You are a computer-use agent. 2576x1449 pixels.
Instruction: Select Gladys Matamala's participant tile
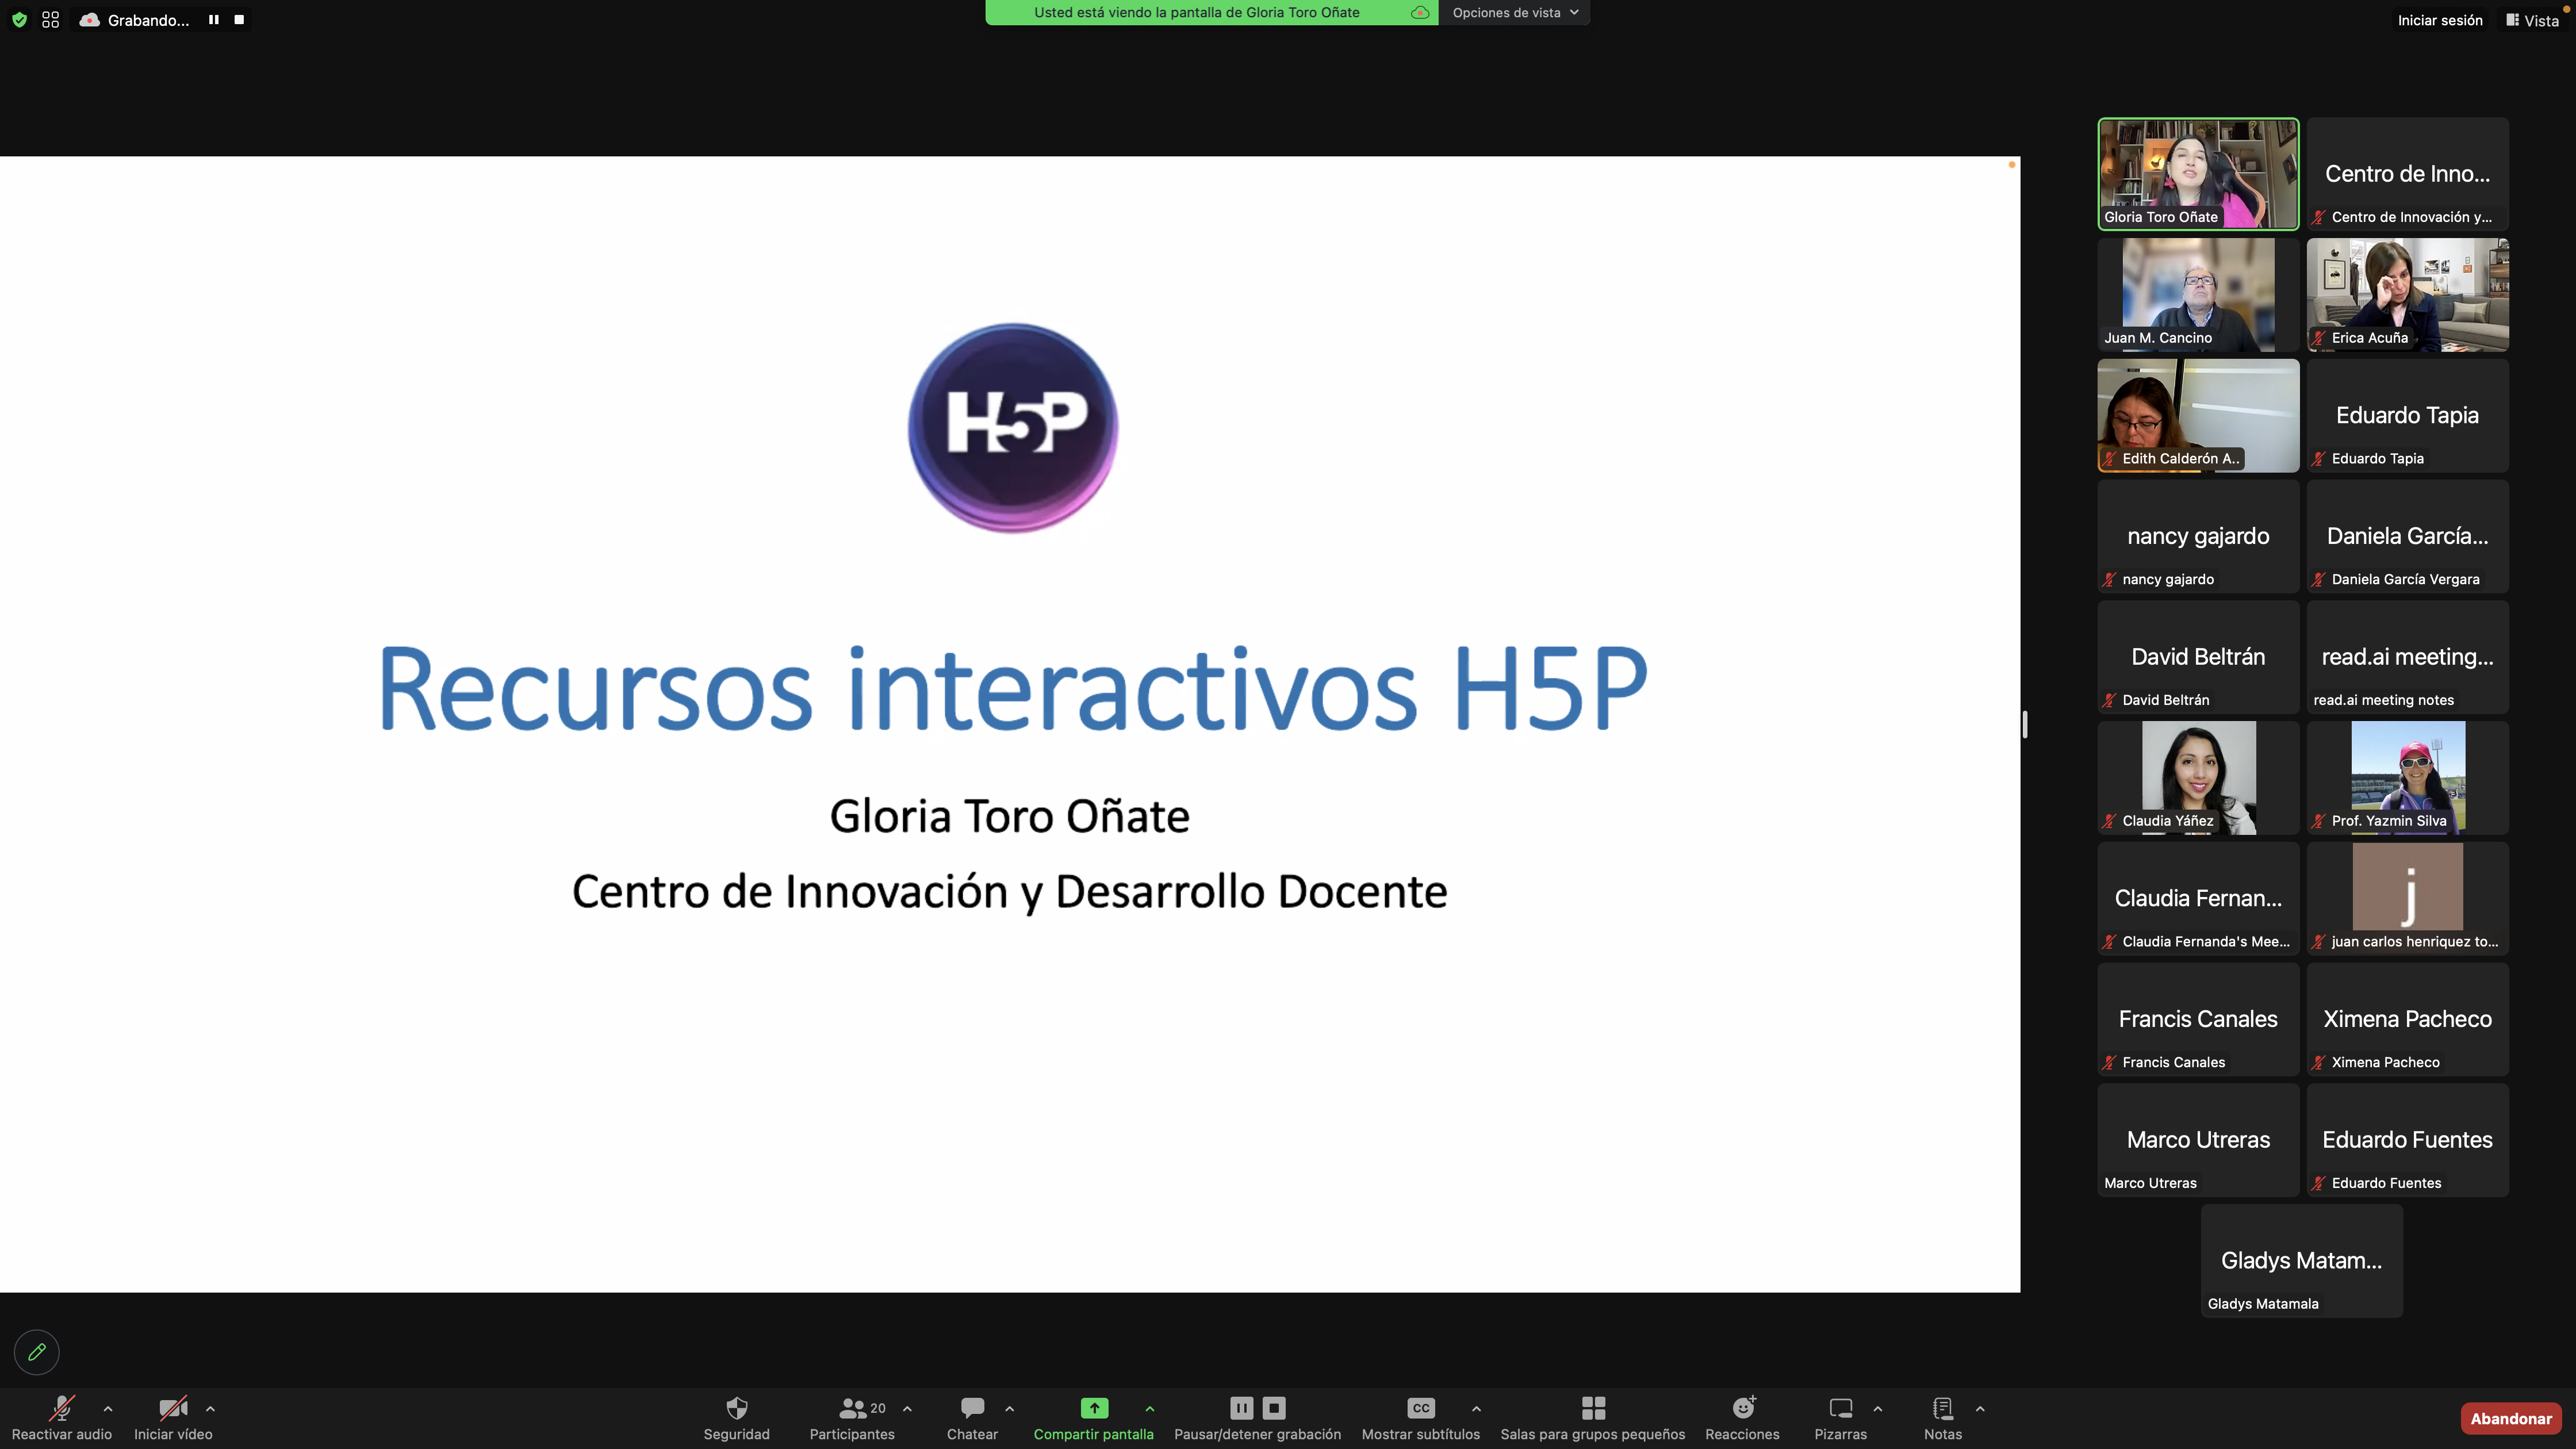[x=2302, y=1262]
